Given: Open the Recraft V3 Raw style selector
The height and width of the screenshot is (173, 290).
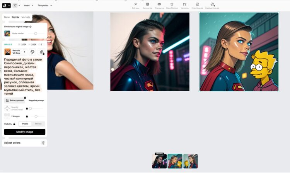Looking at the screenshot, I should [16, 52].
